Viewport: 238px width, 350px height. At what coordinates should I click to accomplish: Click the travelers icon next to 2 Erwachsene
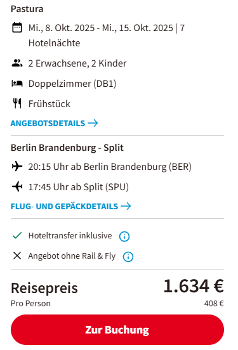click(x=17, y=63)
